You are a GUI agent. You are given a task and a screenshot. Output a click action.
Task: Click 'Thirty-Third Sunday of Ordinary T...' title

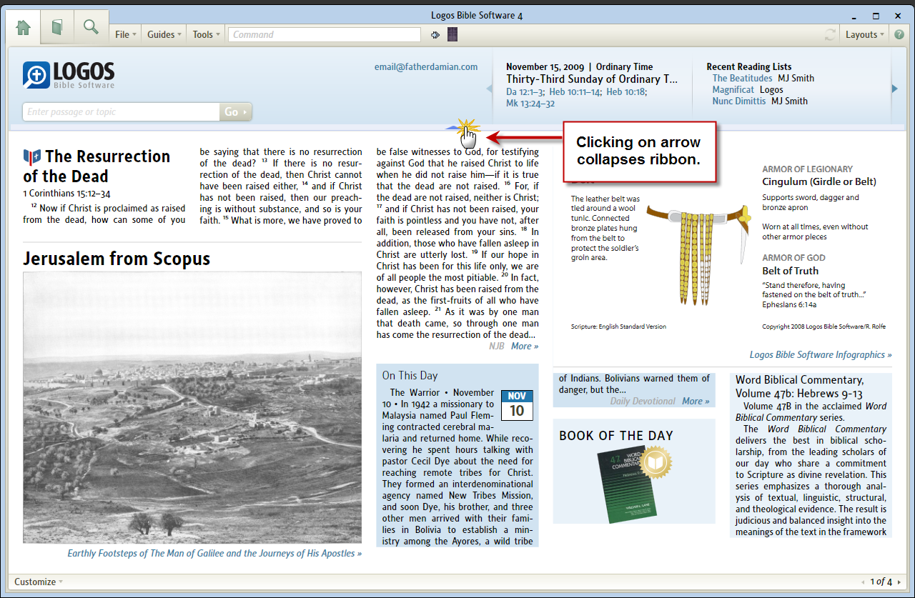point(592,79)
